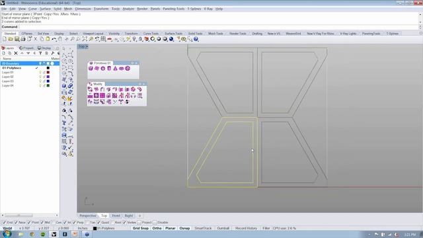Open the Curve Tools toolbar tab
The width and height of the screenshot is (423, 238).
pos(151,34)
